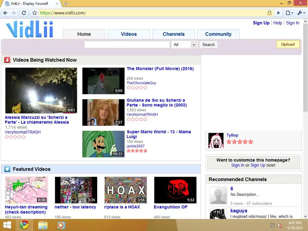Click the r/place is a HOAX title
The image size is (308, 231).
click(122, 207)
